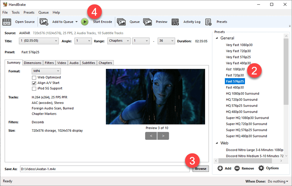The width and height of the screenshot is (292, 186).
Task: Switch to the Audio tab
Action: coord(74,63)
